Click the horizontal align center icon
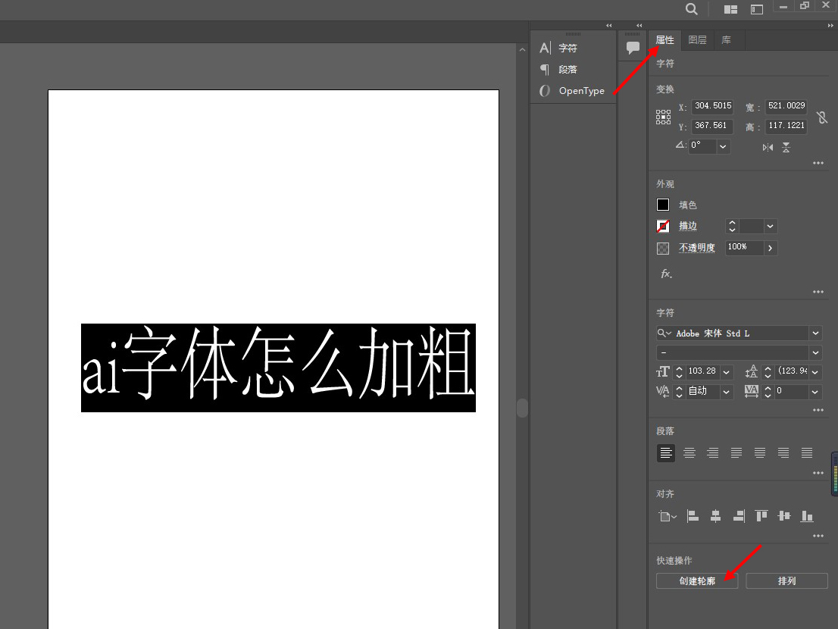Screen dimensions: 838x629 (x=715, y=516)
